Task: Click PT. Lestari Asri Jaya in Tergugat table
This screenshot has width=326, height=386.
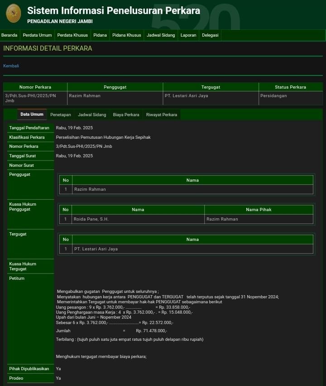Action: pyautogui.click(x=96, y=249)
